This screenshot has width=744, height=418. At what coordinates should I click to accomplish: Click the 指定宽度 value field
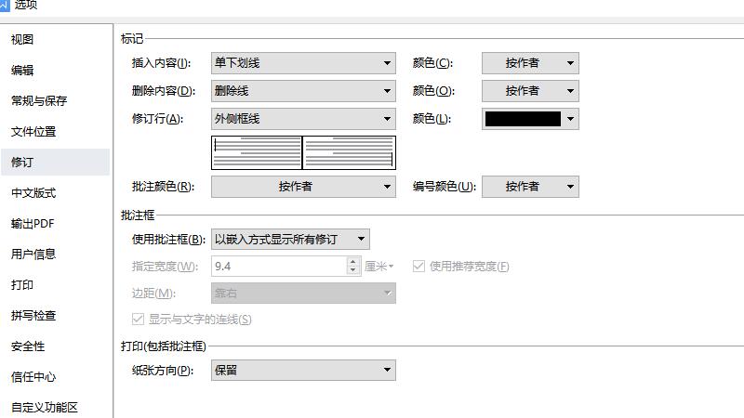point(279,267)
